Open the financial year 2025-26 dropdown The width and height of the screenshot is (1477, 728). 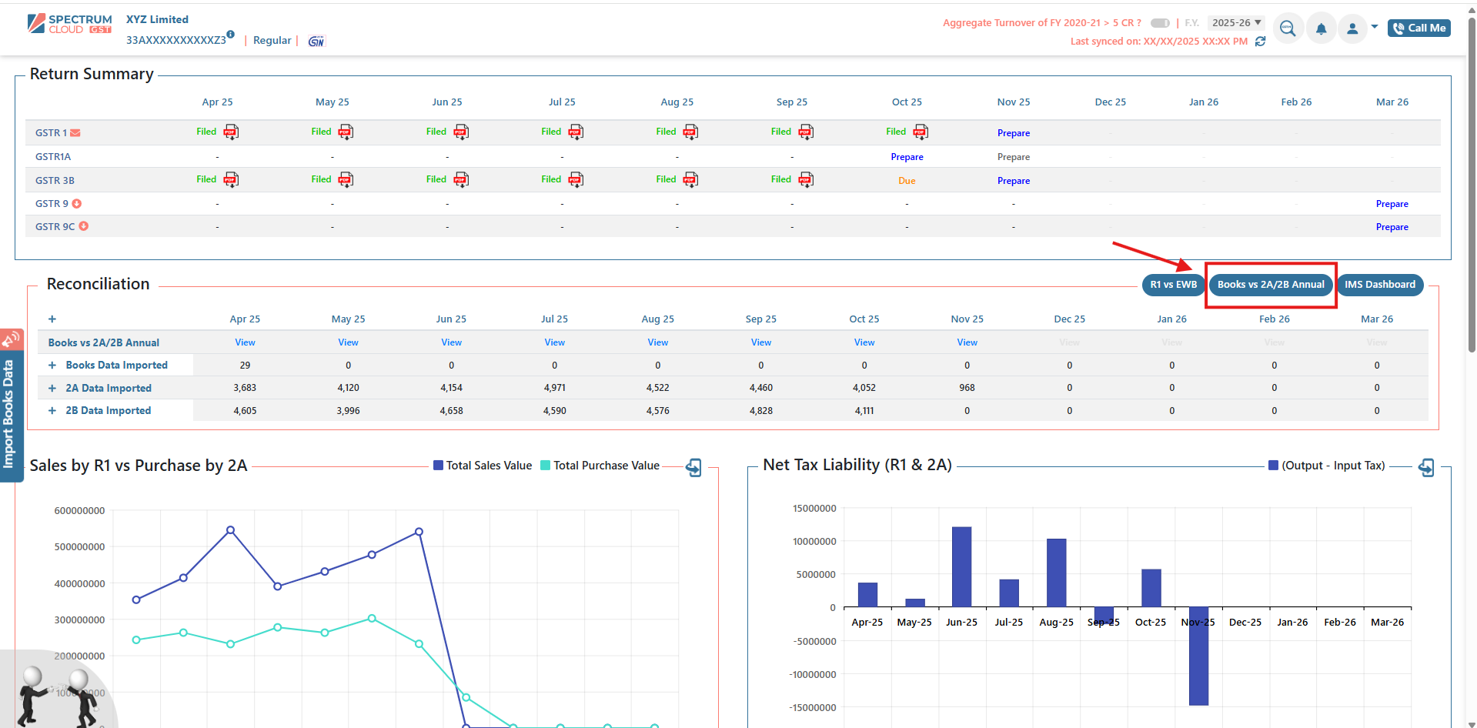(x=1236, y=23)
